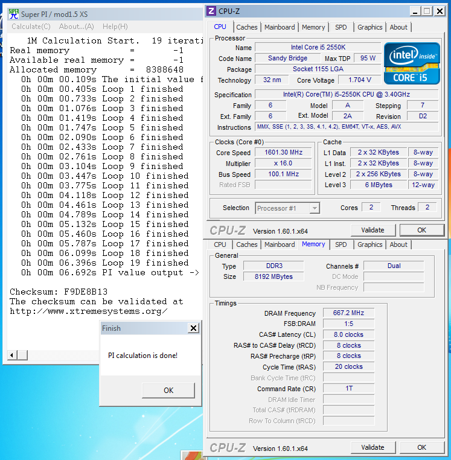This screenshot has height=460, width=451.
Task: Close the Finish dialog with X button
Action: pos(193,328)
